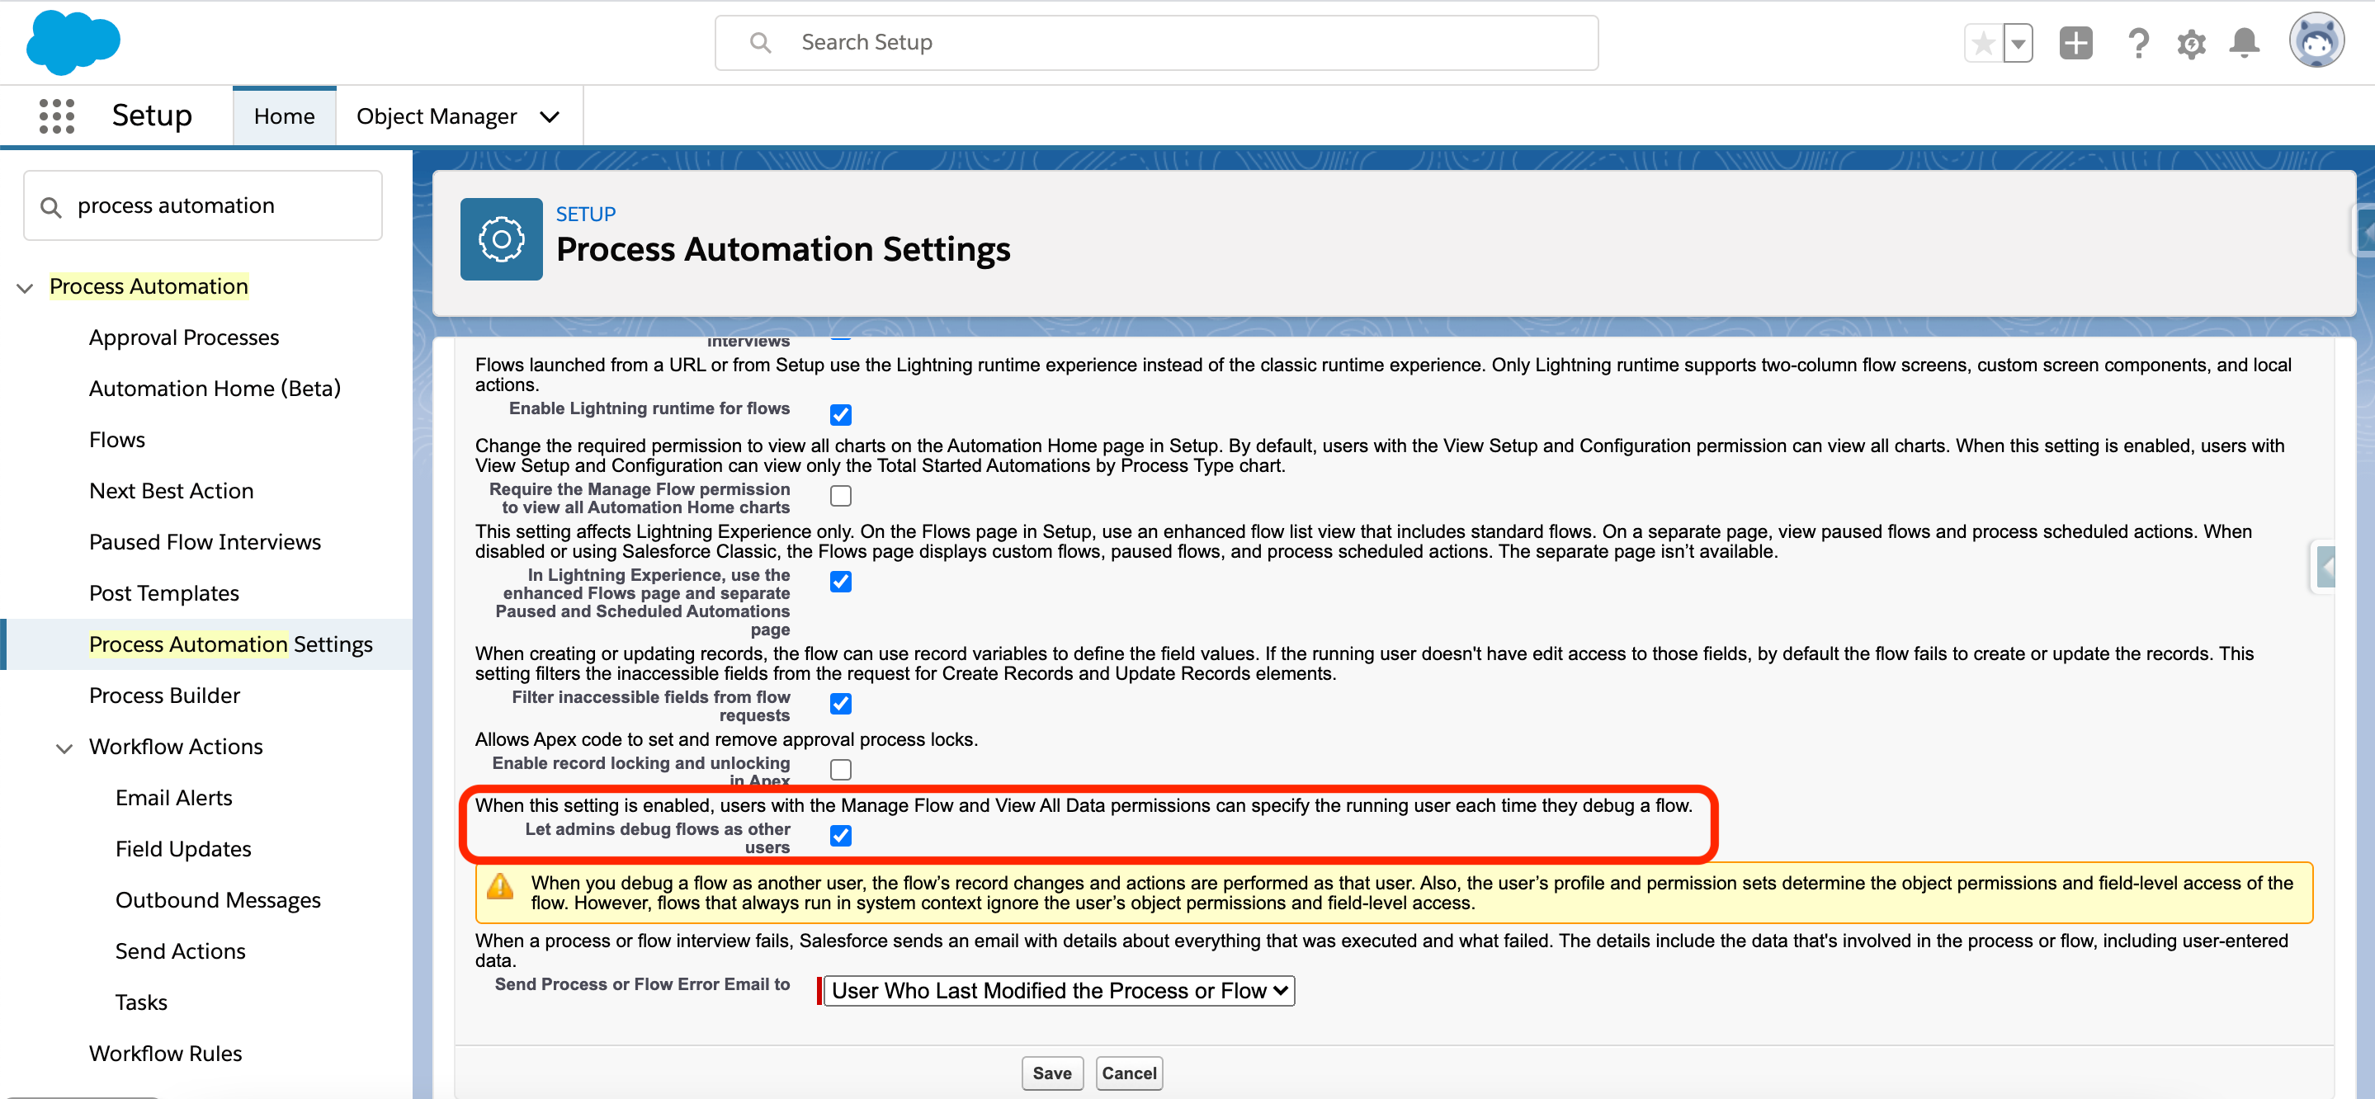
Task: Toggle Enable record locking and unlocking in Apex
Action: [x=840, y=770]
